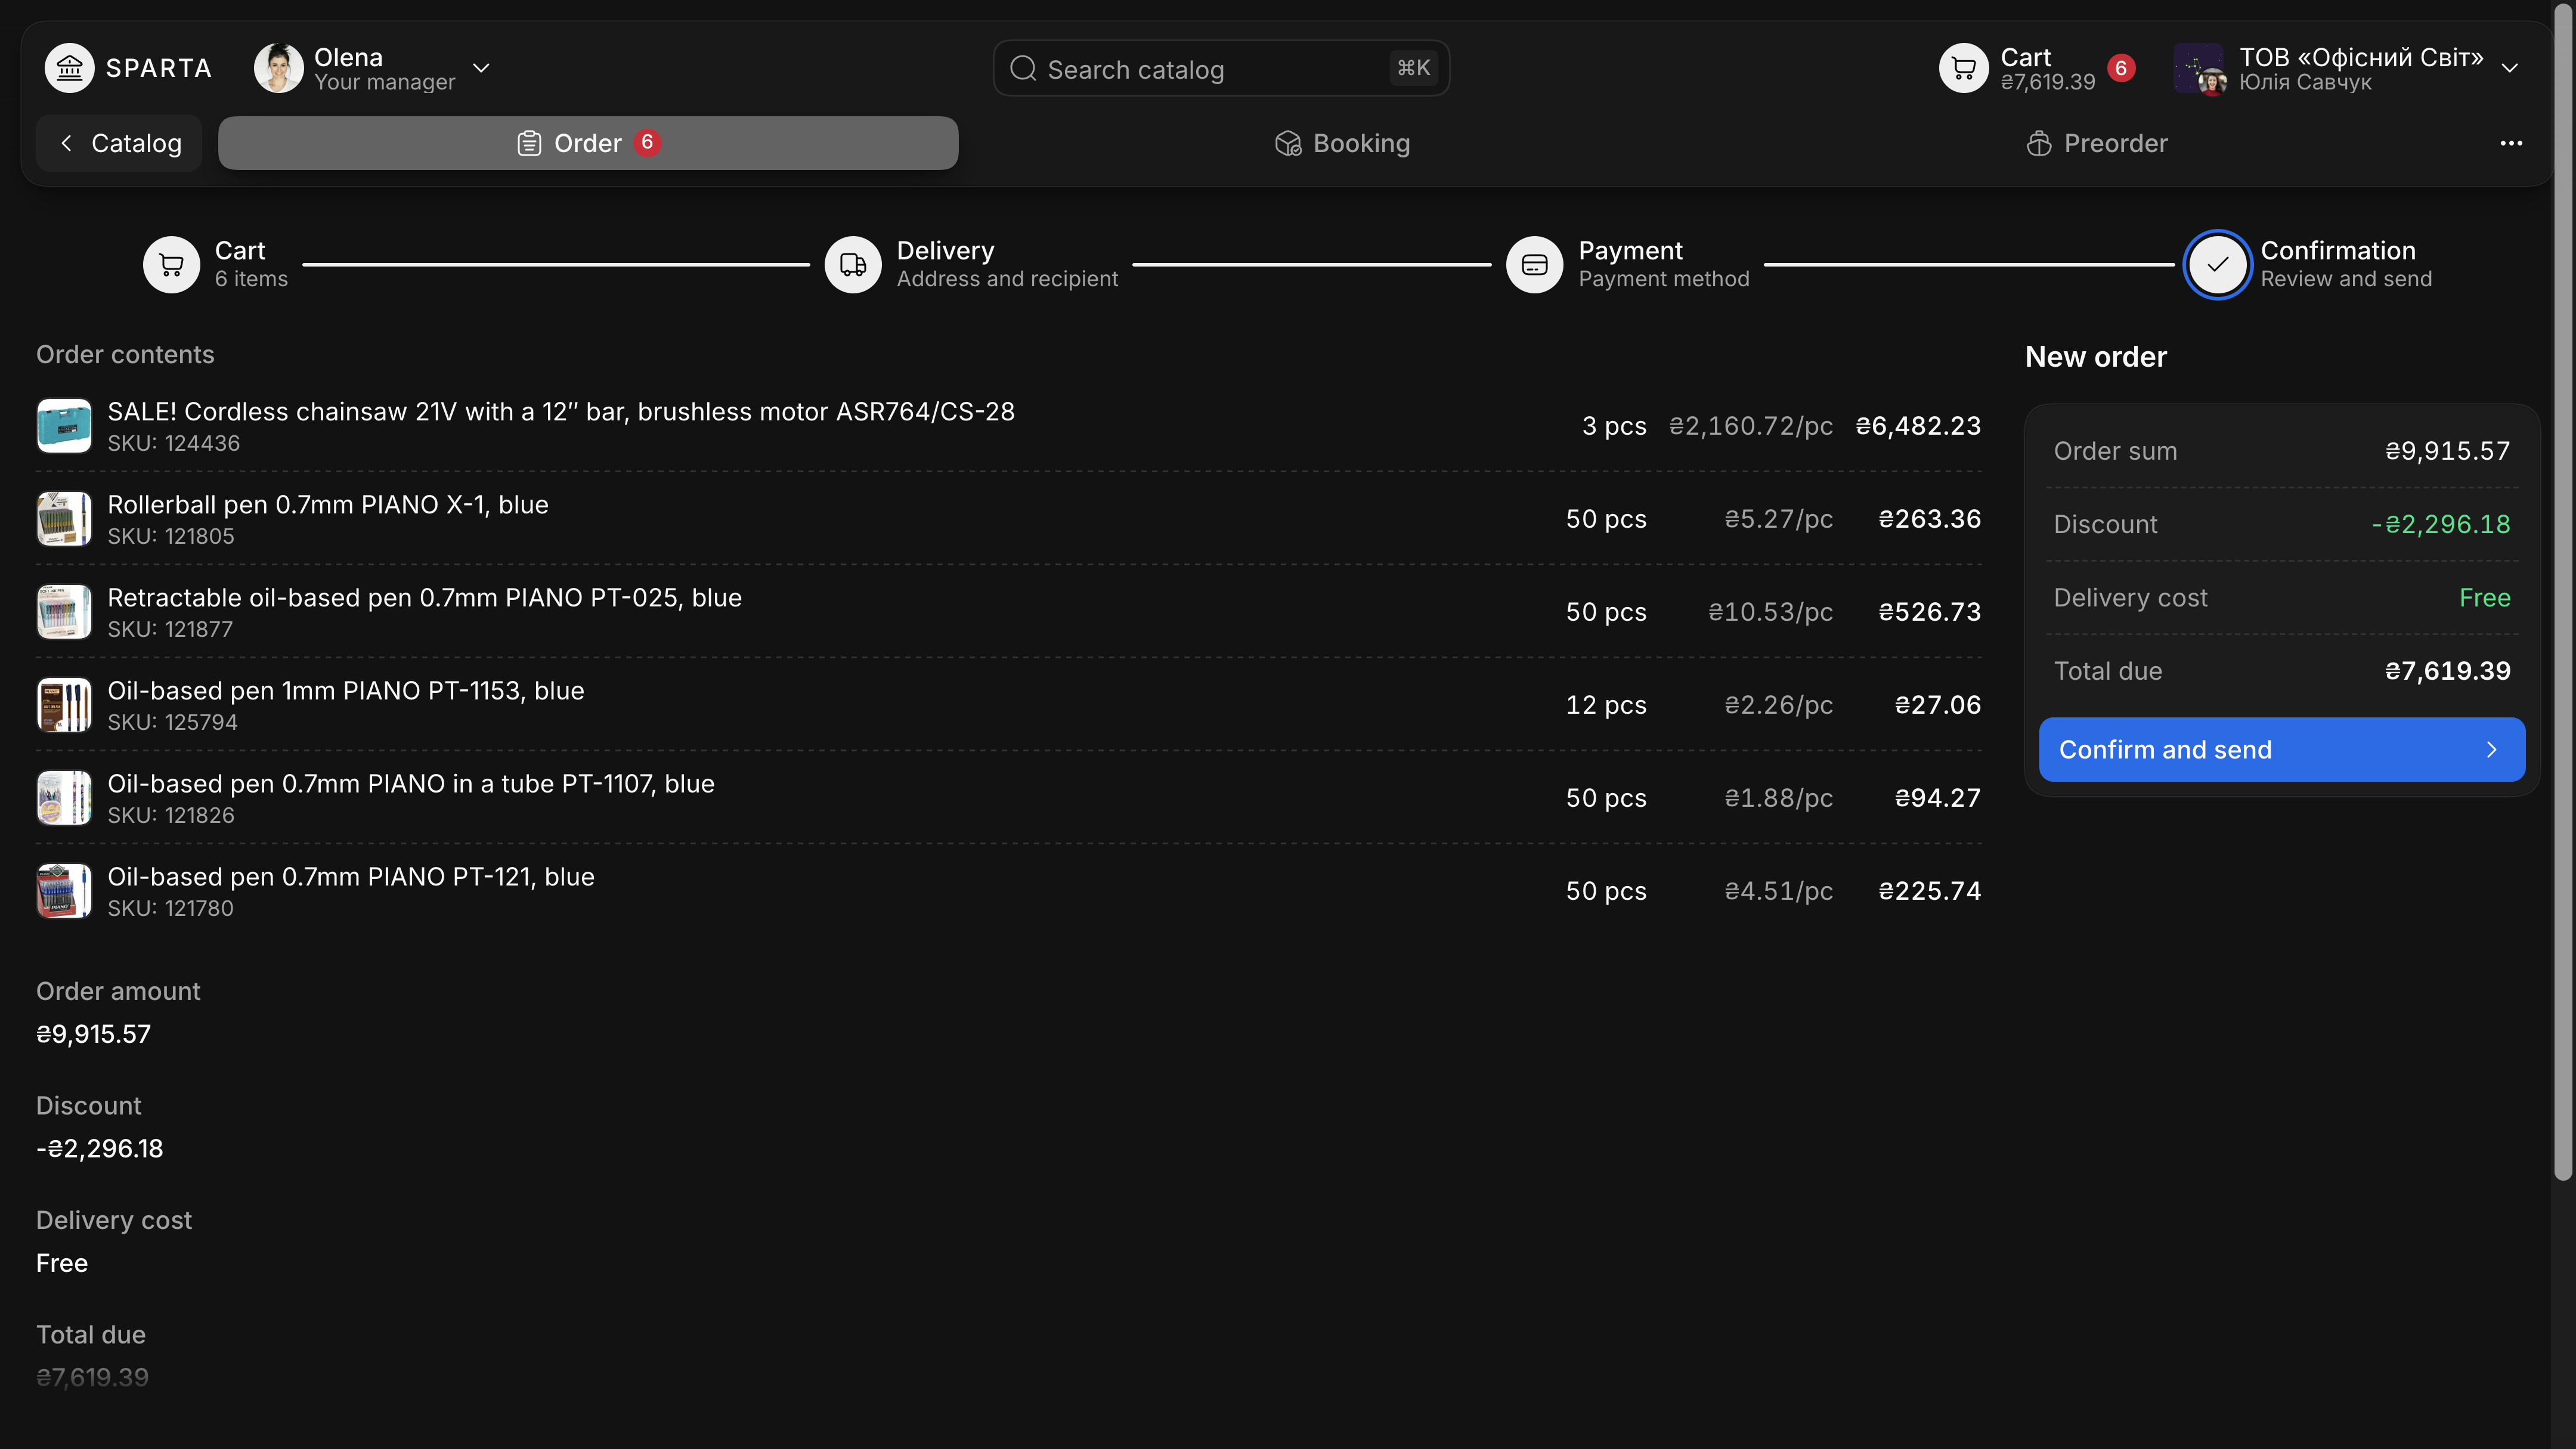Switch to the Booking tab
Image resolution: width=2576 pixels, height=1449 pixels.
[1342, 143]
